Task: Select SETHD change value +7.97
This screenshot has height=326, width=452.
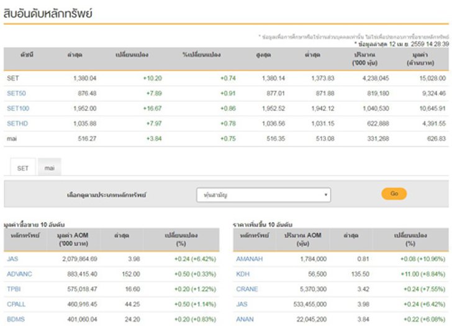Action: [x=154, y=124]
